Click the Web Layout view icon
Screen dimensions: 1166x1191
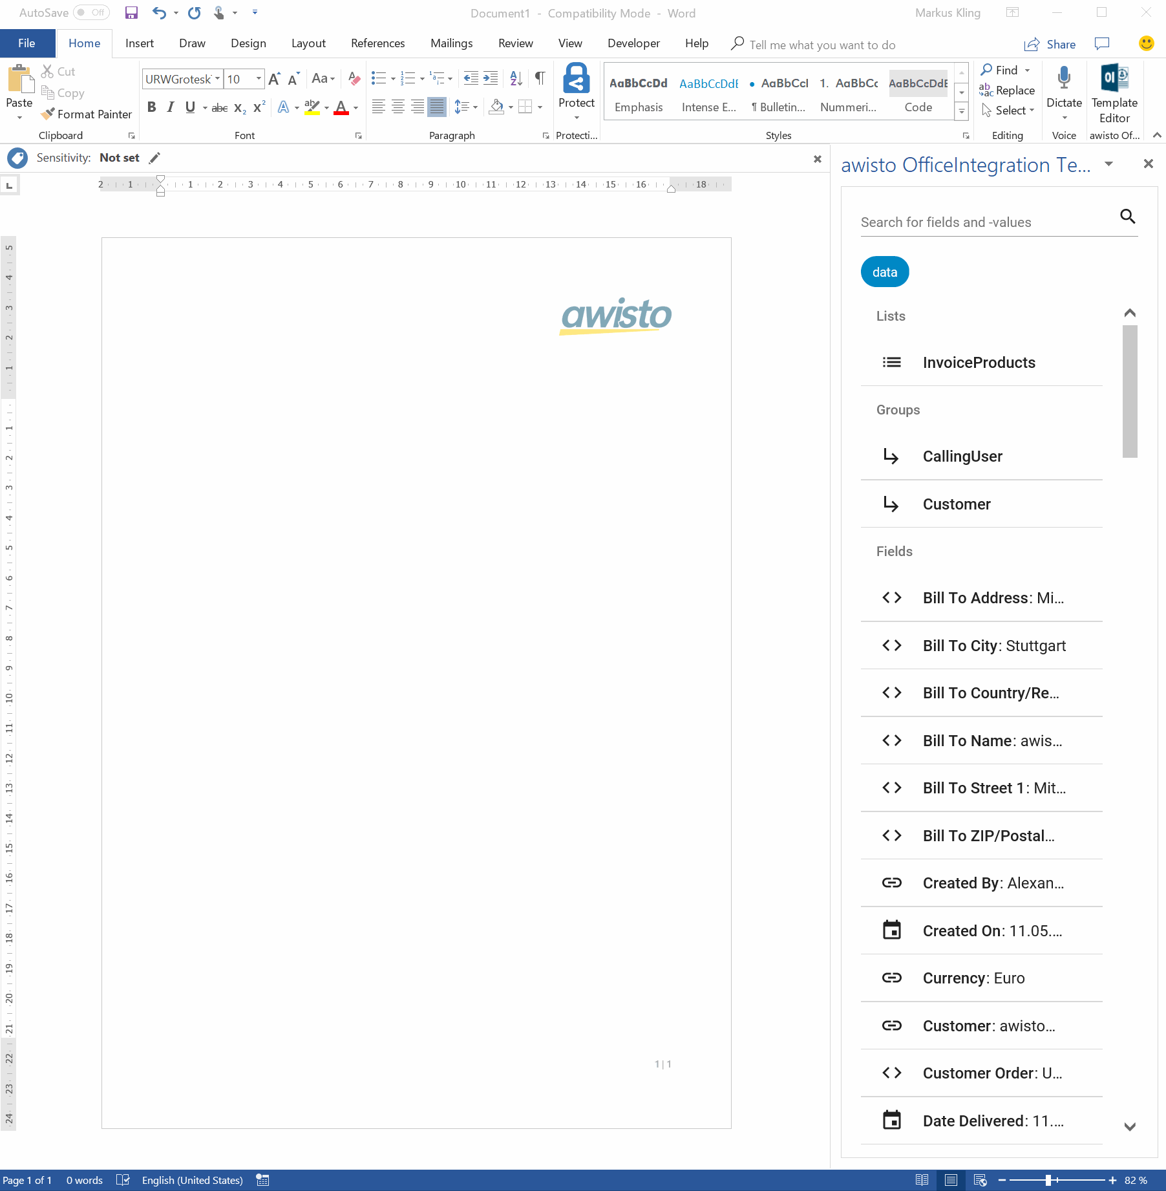tap(980, 1180)
